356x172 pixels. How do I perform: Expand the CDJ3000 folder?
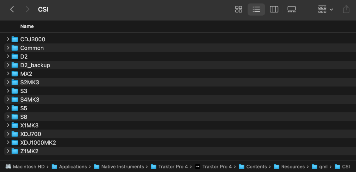tap(8, 39)
